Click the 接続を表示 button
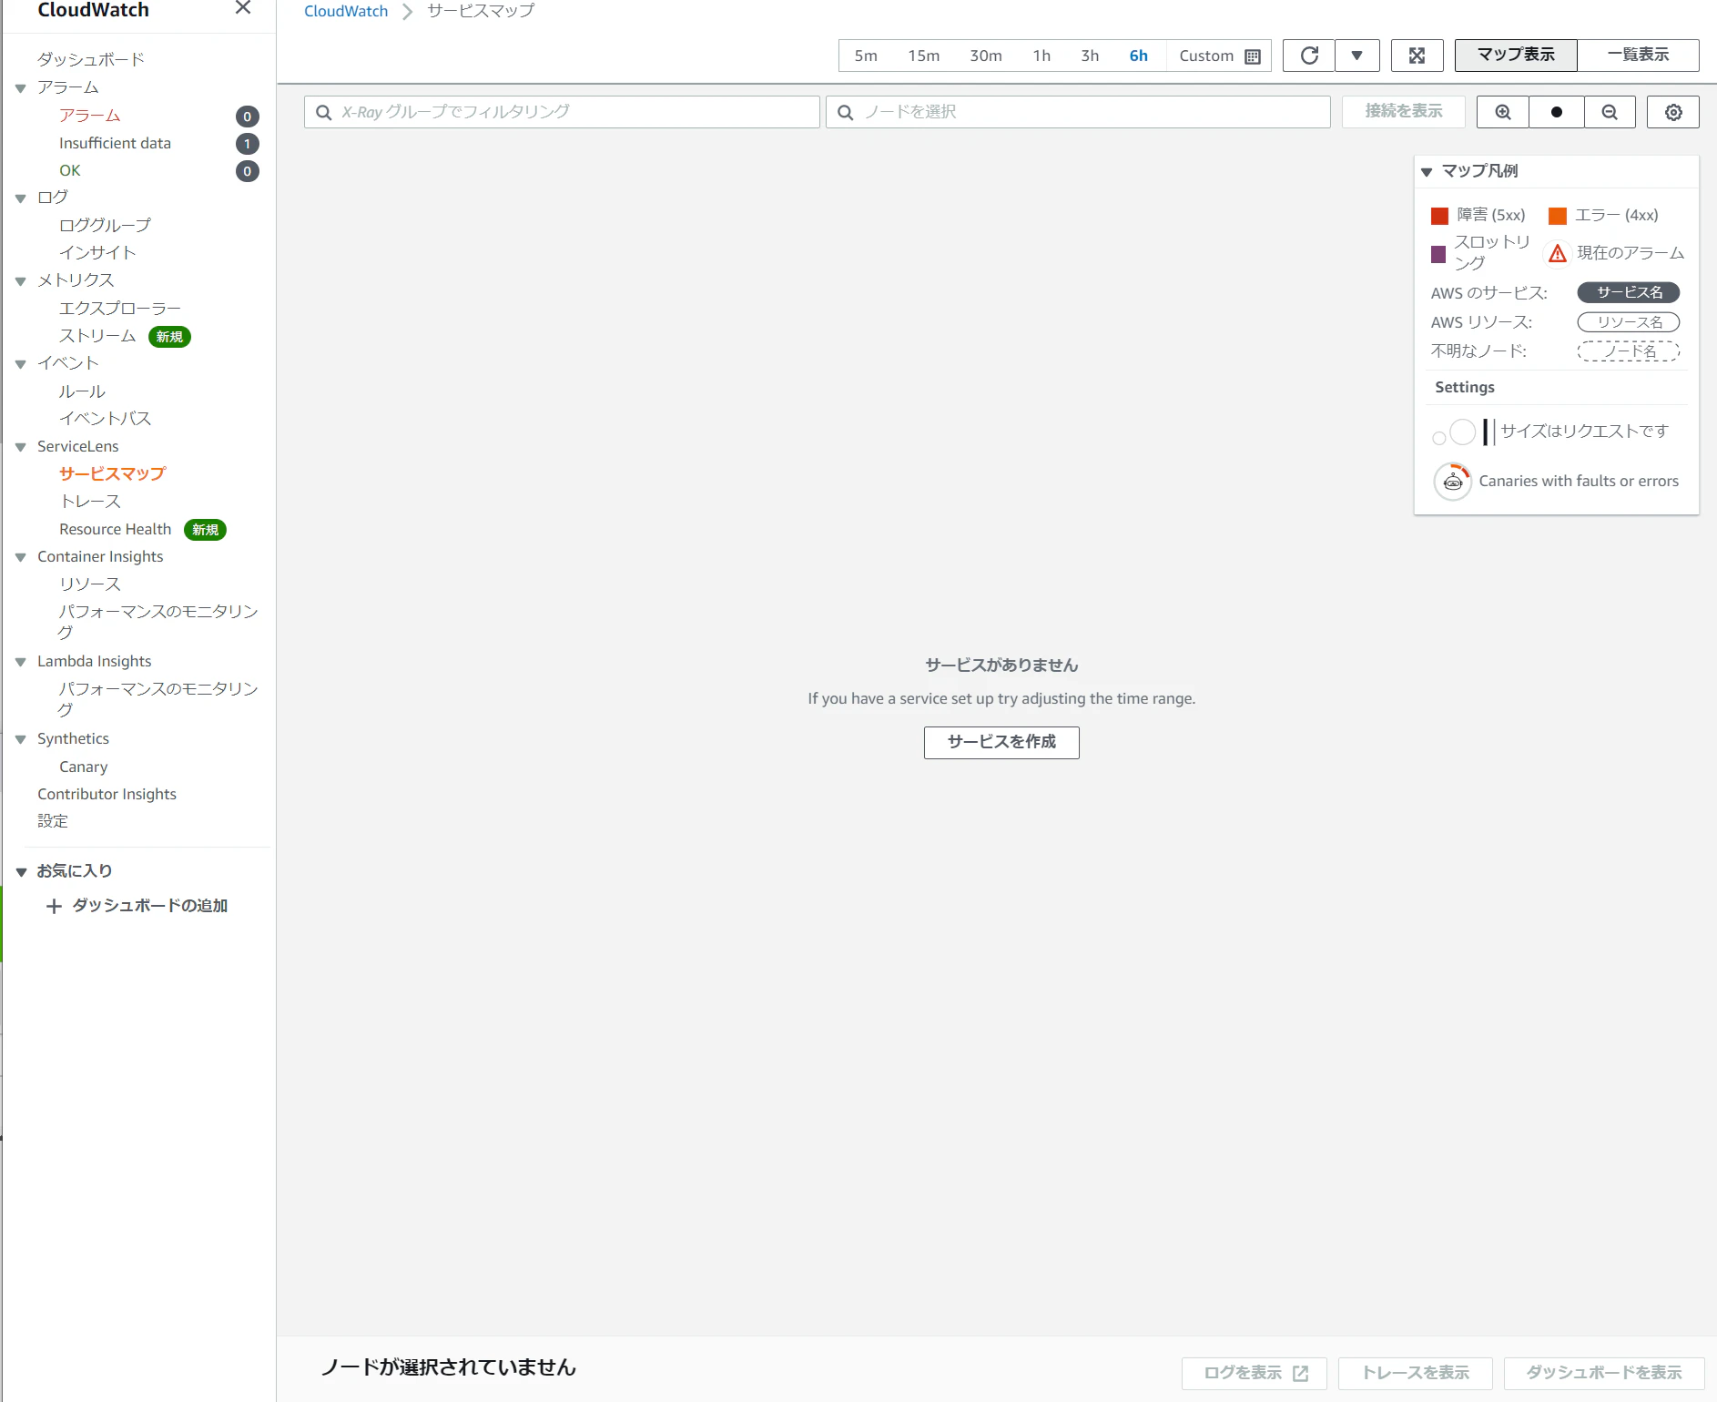Viewport: 1717px width, 1402px height. tap(1403, 111)
